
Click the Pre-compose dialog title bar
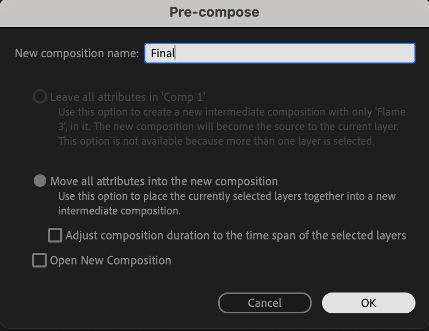click(x=214, y=12)
